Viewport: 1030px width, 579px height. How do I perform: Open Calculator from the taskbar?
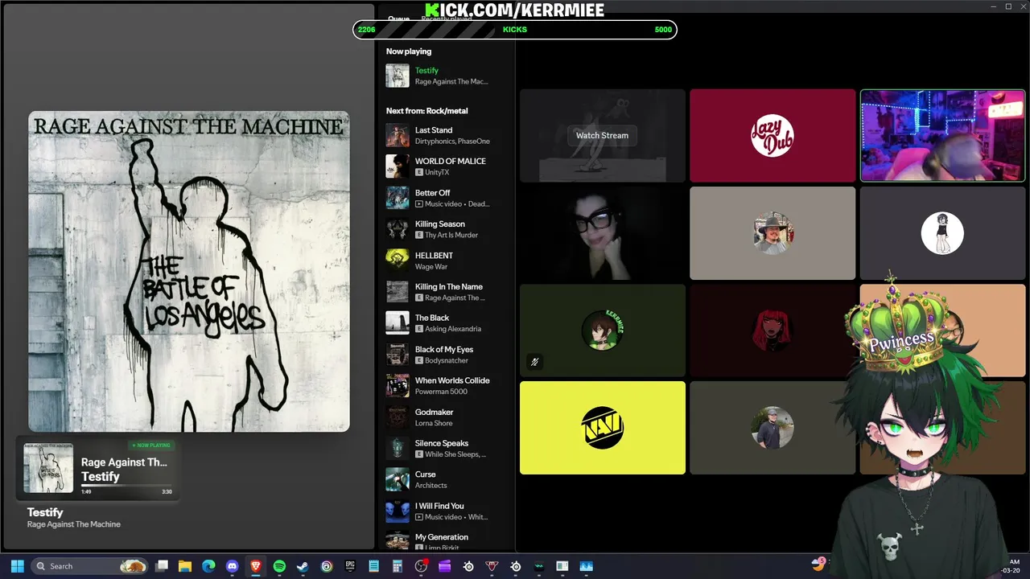coord(397,566)
